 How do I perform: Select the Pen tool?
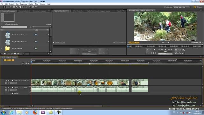click(30, 7)
